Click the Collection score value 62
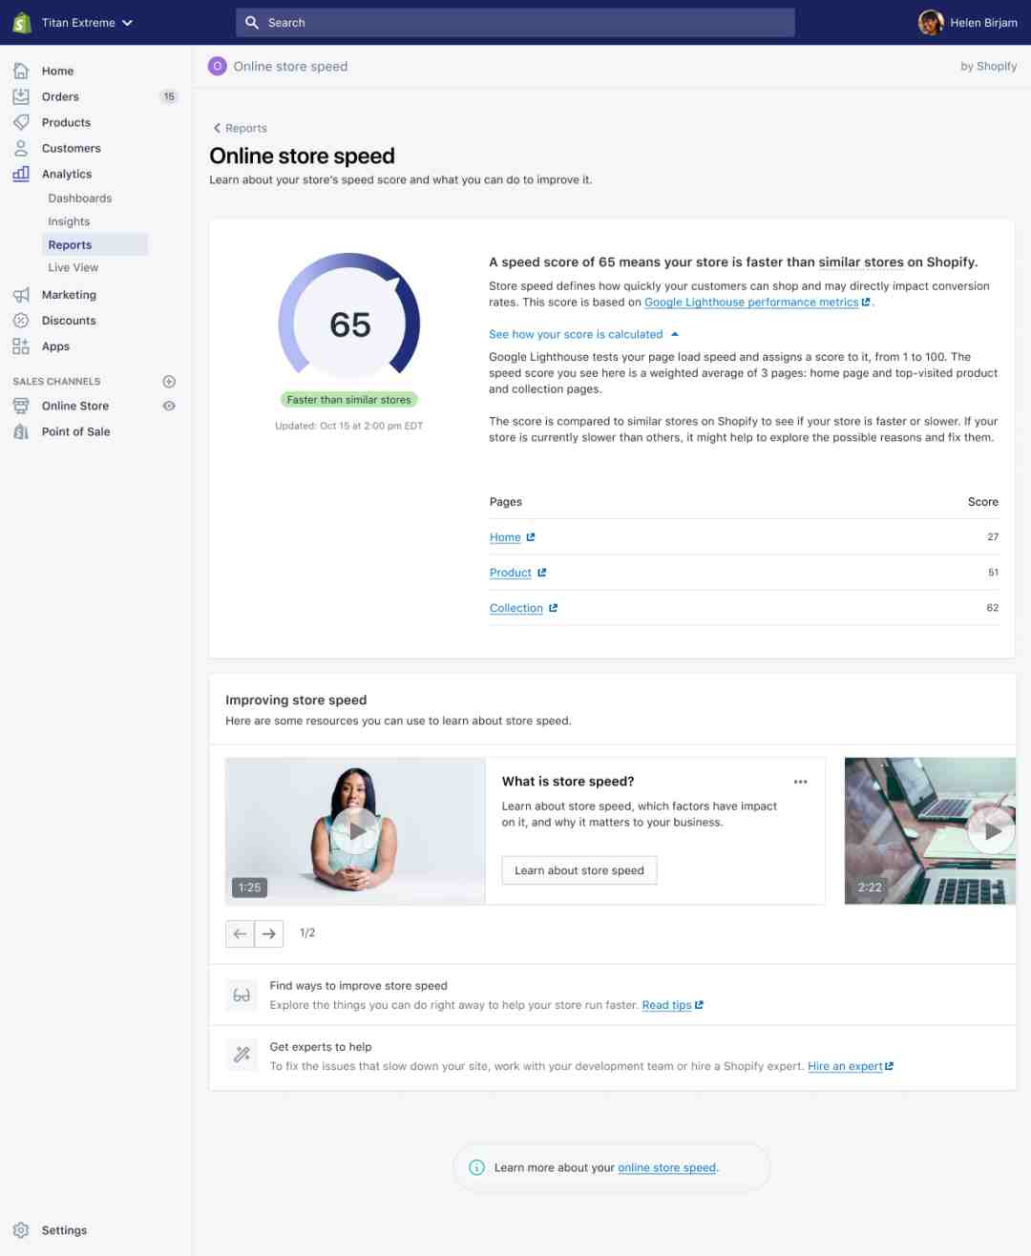The height and width of the screenshot is (1256, 1031). 993,608
